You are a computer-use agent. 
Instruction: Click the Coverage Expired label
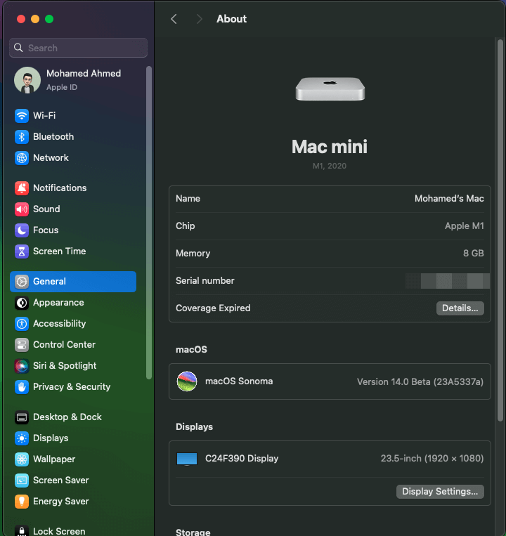click(213, 308)
